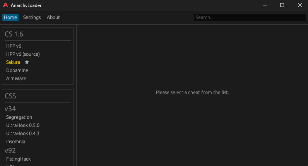308x166 pixels.
Task: Choose UltraHook 0.4.3
Action: [x=23, y=133]
